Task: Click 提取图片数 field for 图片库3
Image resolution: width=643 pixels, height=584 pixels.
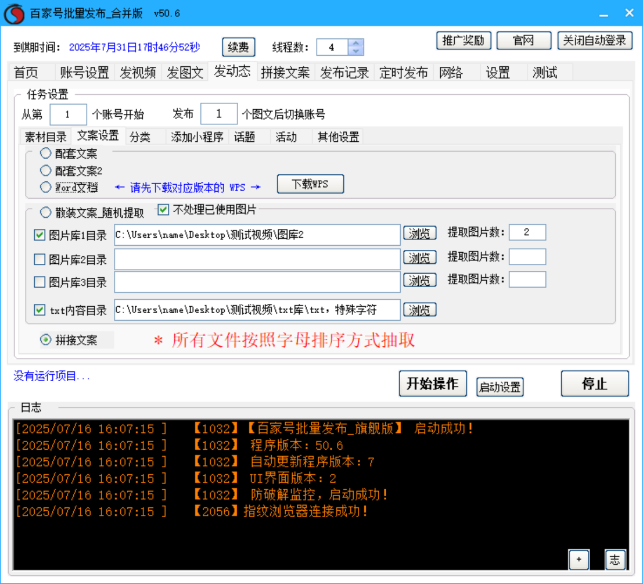Action: (527, 280)
